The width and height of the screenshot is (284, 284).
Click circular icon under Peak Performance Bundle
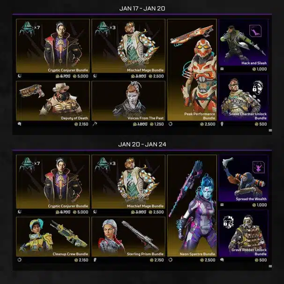[171, 124]
